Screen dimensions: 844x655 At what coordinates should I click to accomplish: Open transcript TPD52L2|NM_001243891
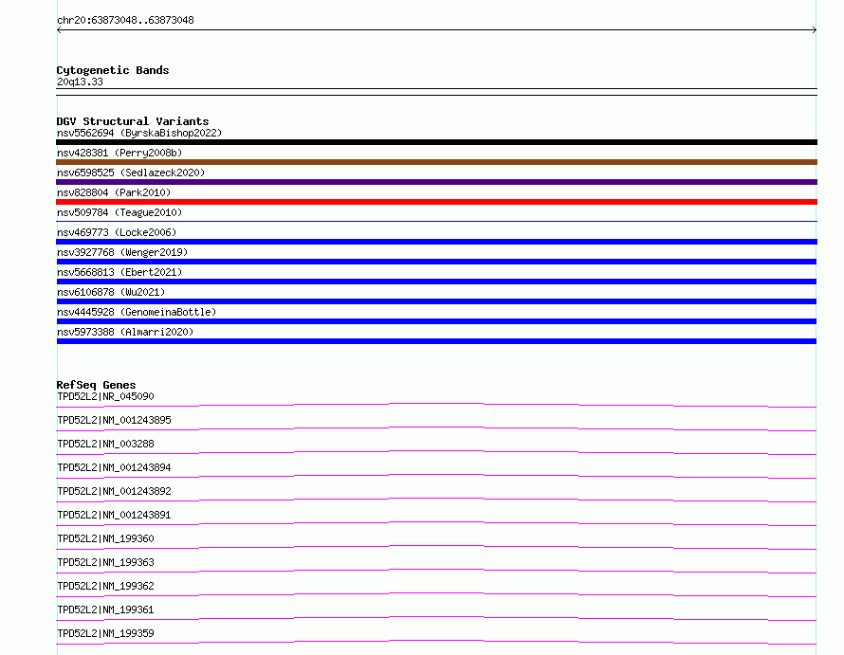tap(114, 515)
